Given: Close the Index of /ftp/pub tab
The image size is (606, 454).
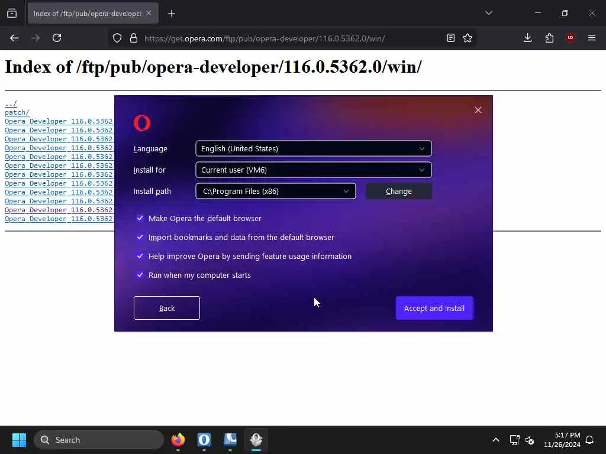Looking at the screenshot, I should 149,13.
